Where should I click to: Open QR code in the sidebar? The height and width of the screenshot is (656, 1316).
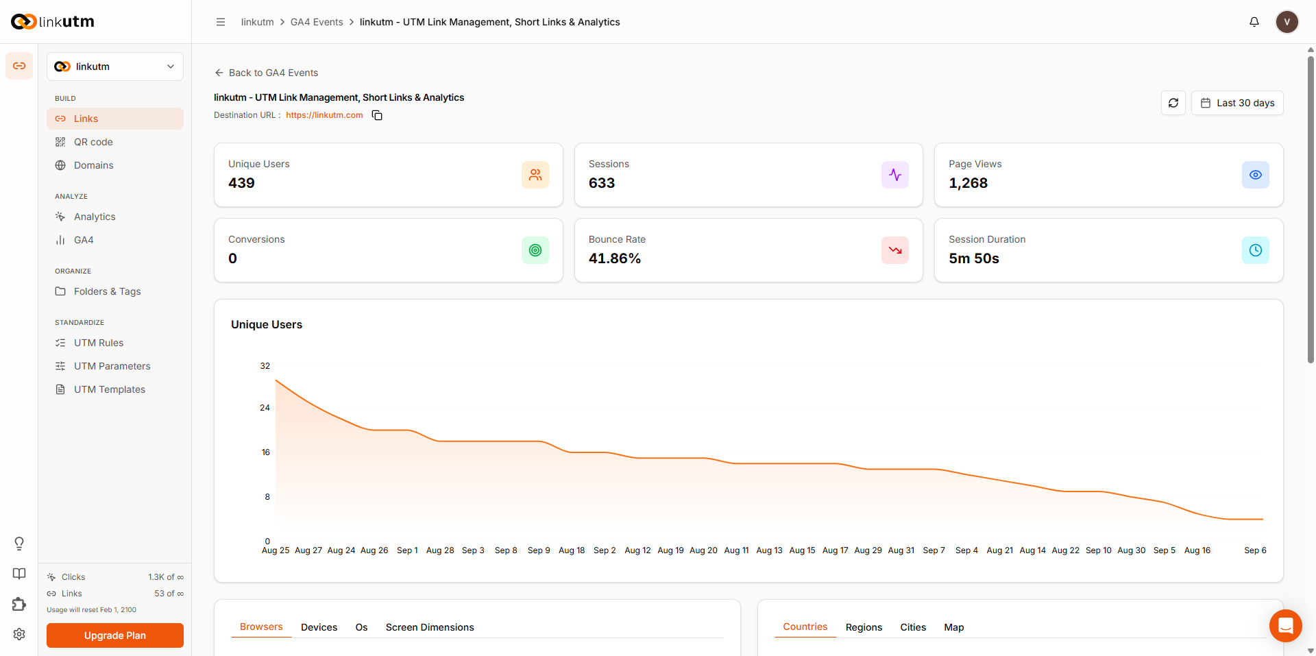point(115,142)
